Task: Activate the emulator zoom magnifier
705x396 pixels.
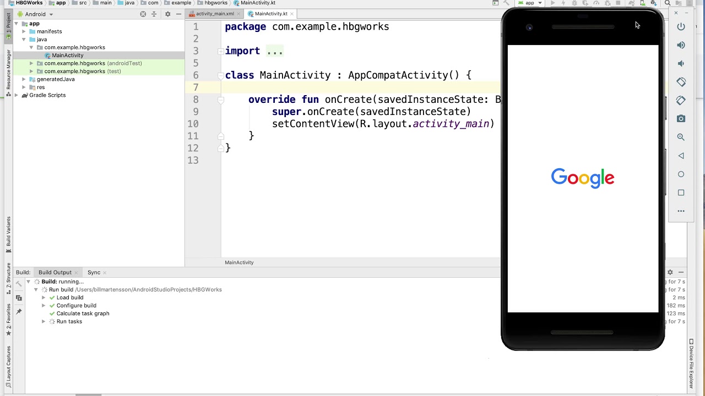Action: (x=681, y=137)
